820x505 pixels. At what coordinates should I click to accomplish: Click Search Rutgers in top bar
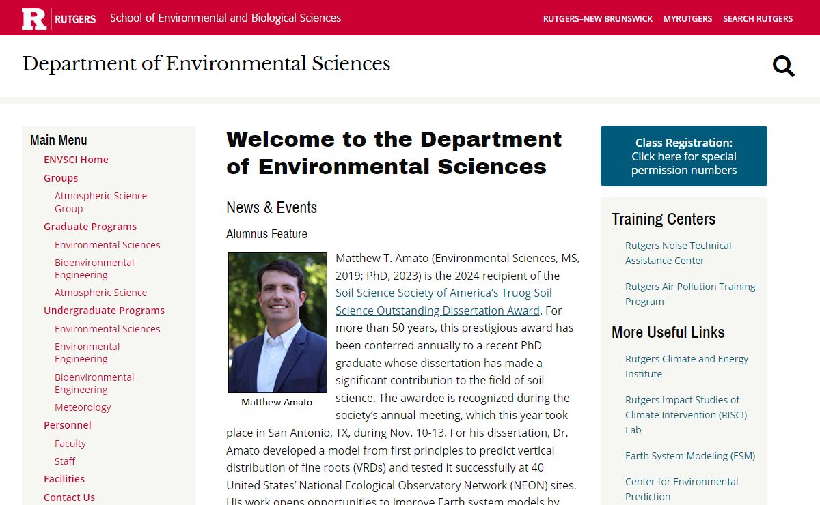(758, 18)
